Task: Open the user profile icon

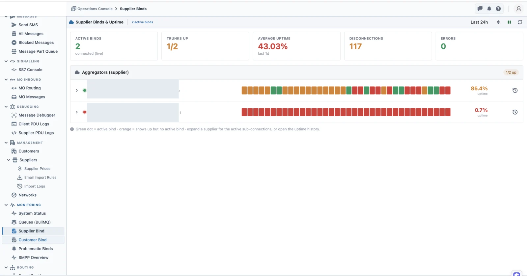Action: [x=519, y=9]
